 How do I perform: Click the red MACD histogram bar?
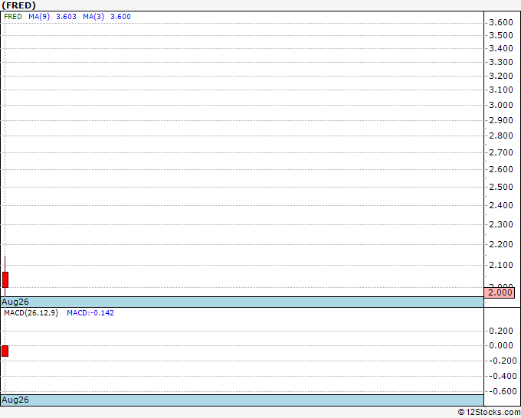[x=5, y=351]
